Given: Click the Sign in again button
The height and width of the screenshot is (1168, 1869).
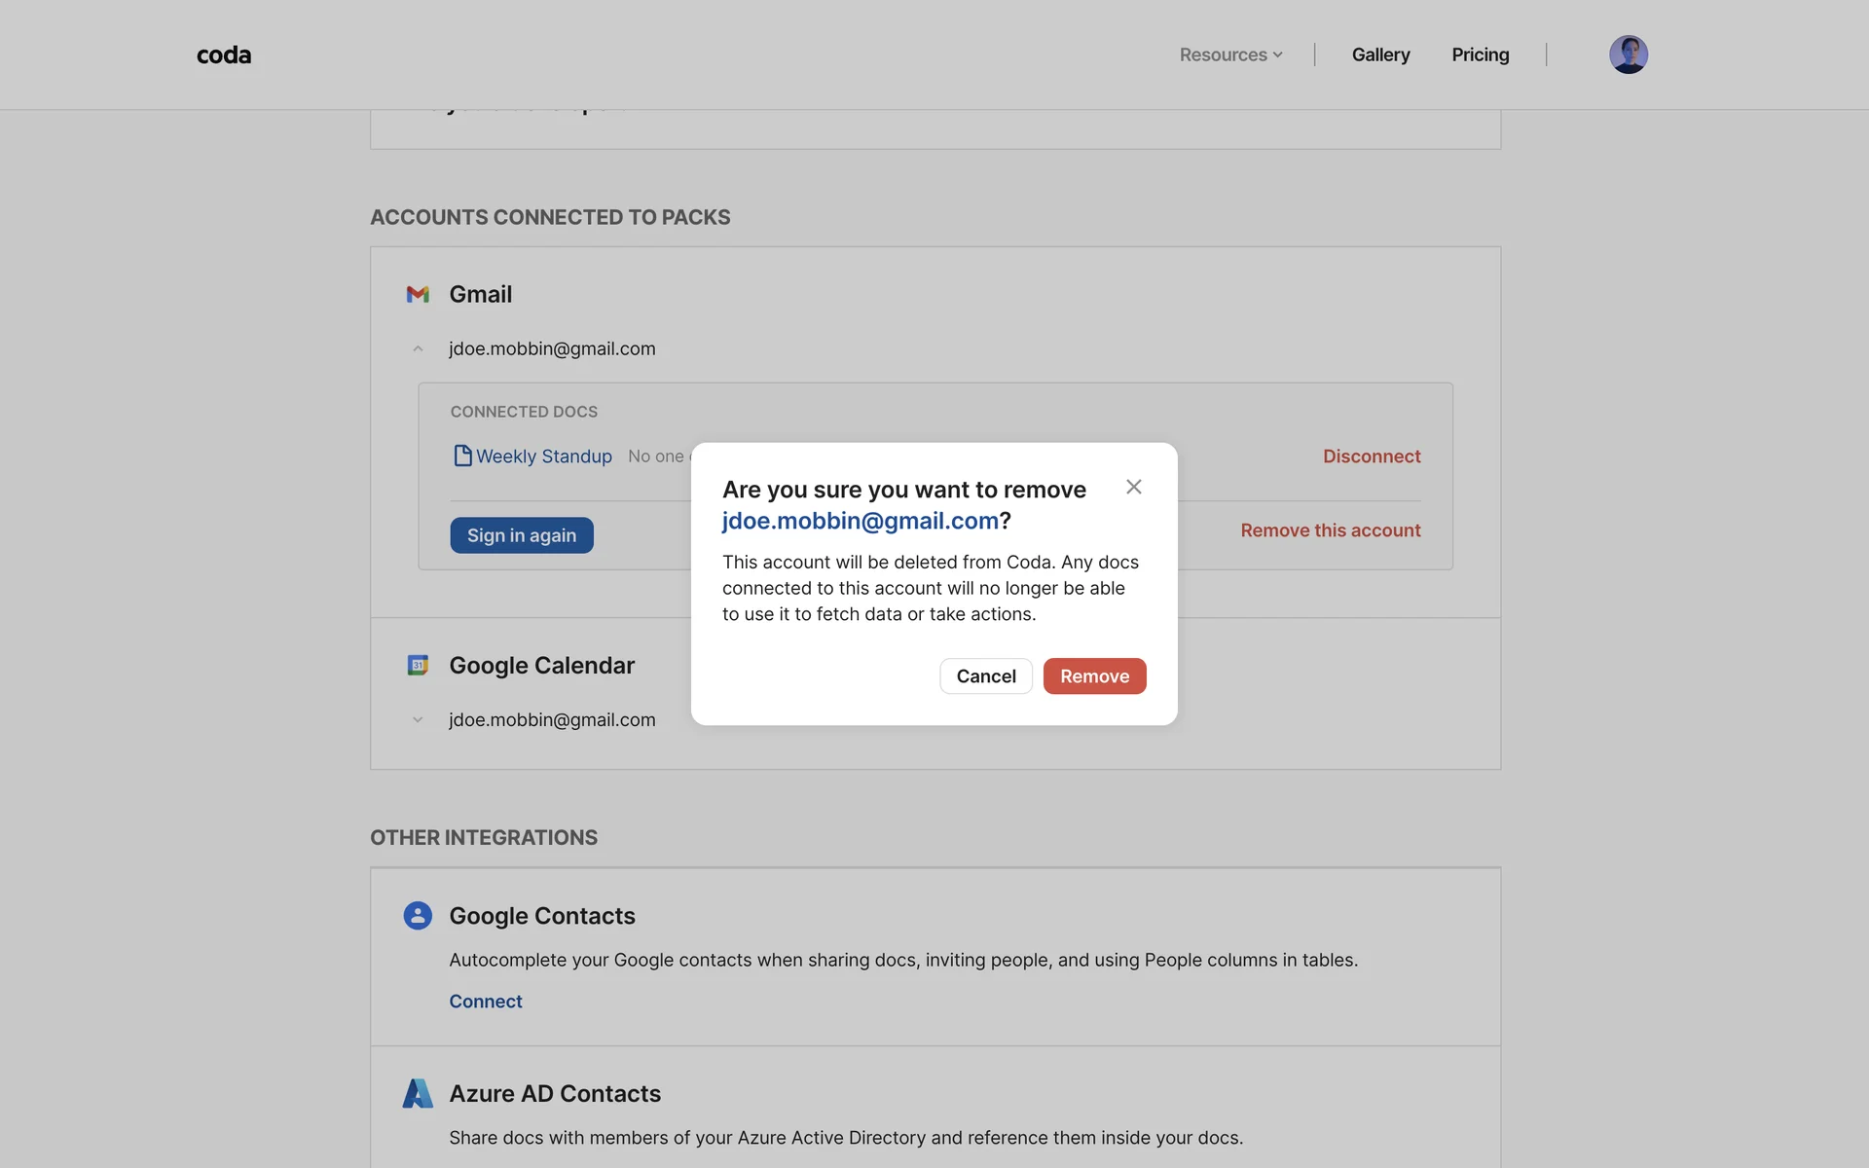Looking at the screenshot, I should coord(522,535).
